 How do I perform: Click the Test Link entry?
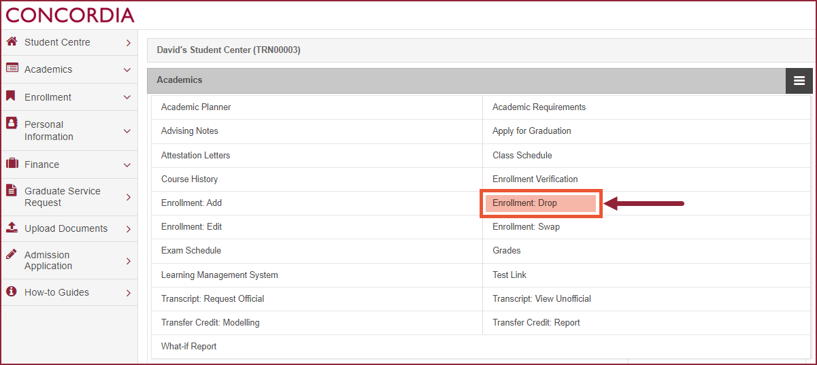[x=510, y=275]
